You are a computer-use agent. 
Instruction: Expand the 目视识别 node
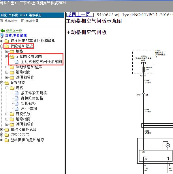(x=7, y=114)
